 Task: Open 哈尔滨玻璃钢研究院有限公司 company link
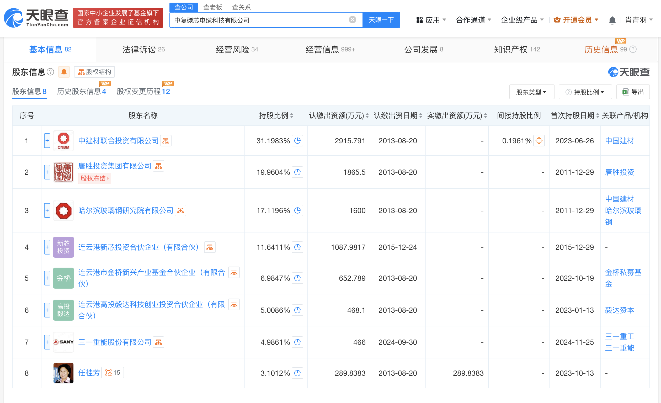pos(126,211)
